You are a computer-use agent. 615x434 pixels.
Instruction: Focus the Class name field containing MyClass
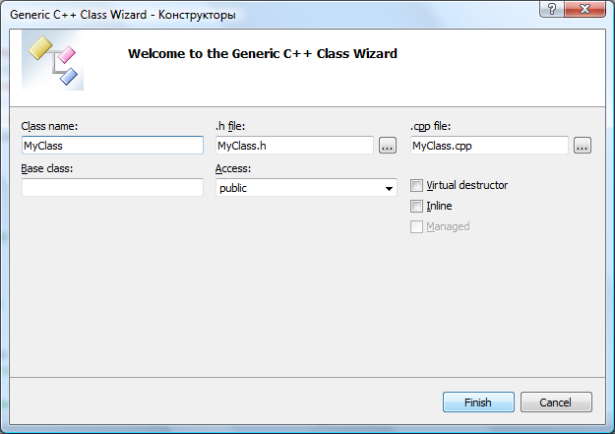point(112,146)
